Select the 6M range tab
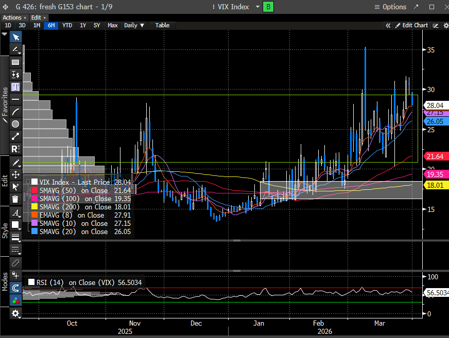The width and height of the screenshot is (449, 338). pyautogui.click(x=51, y=26)
